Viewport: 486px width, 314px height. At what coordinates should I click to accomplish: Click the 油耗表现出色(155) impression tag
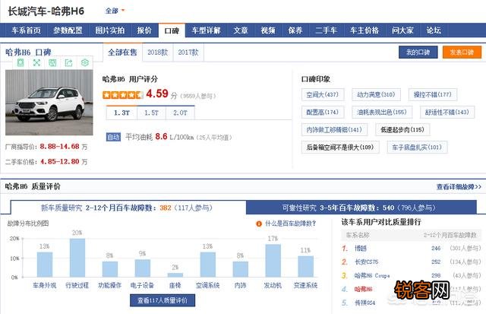click(382, 112)
